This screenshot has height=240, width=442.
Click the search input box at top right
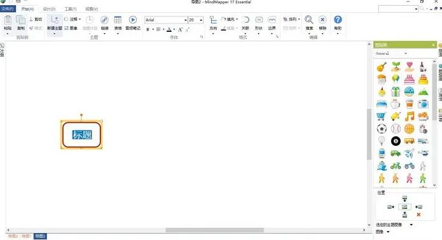point(398,9)
